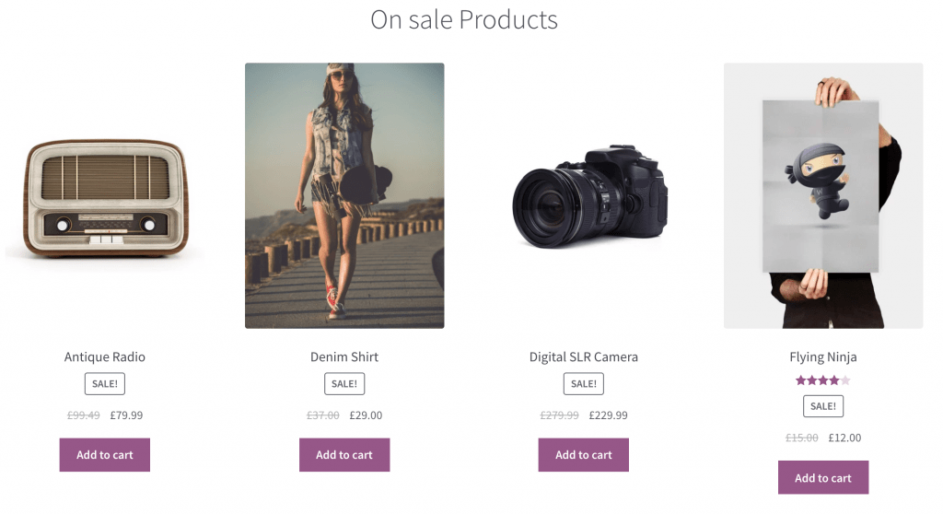Click the SALE! badge under Digital SLR Camera
Screen dimensions: 943x514
click(x=584, y=384)
